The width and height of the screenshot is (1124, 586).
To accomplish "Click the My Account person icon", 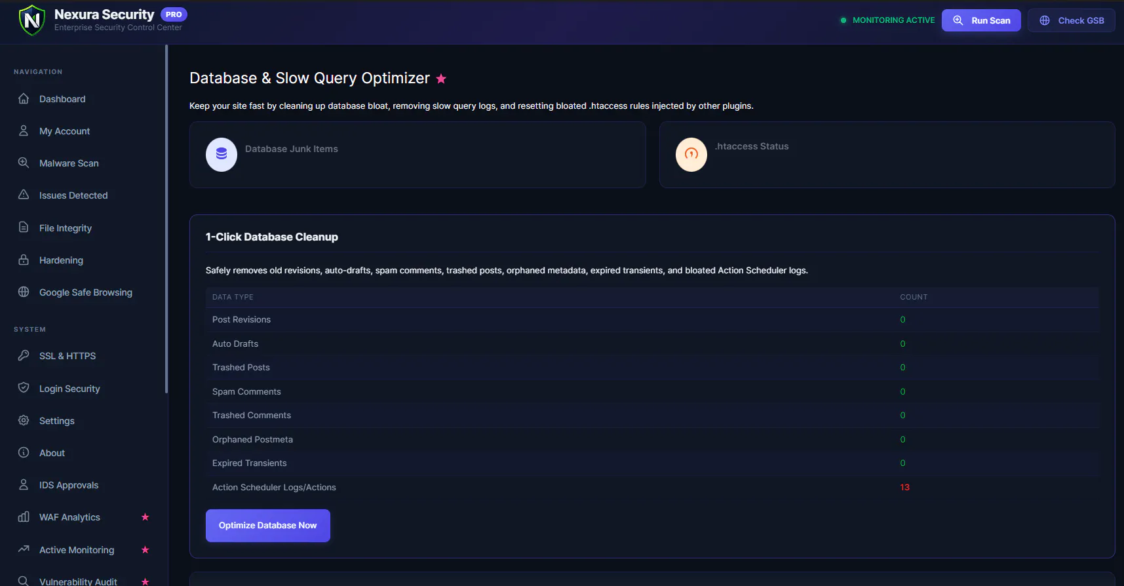I will [24, 130].
